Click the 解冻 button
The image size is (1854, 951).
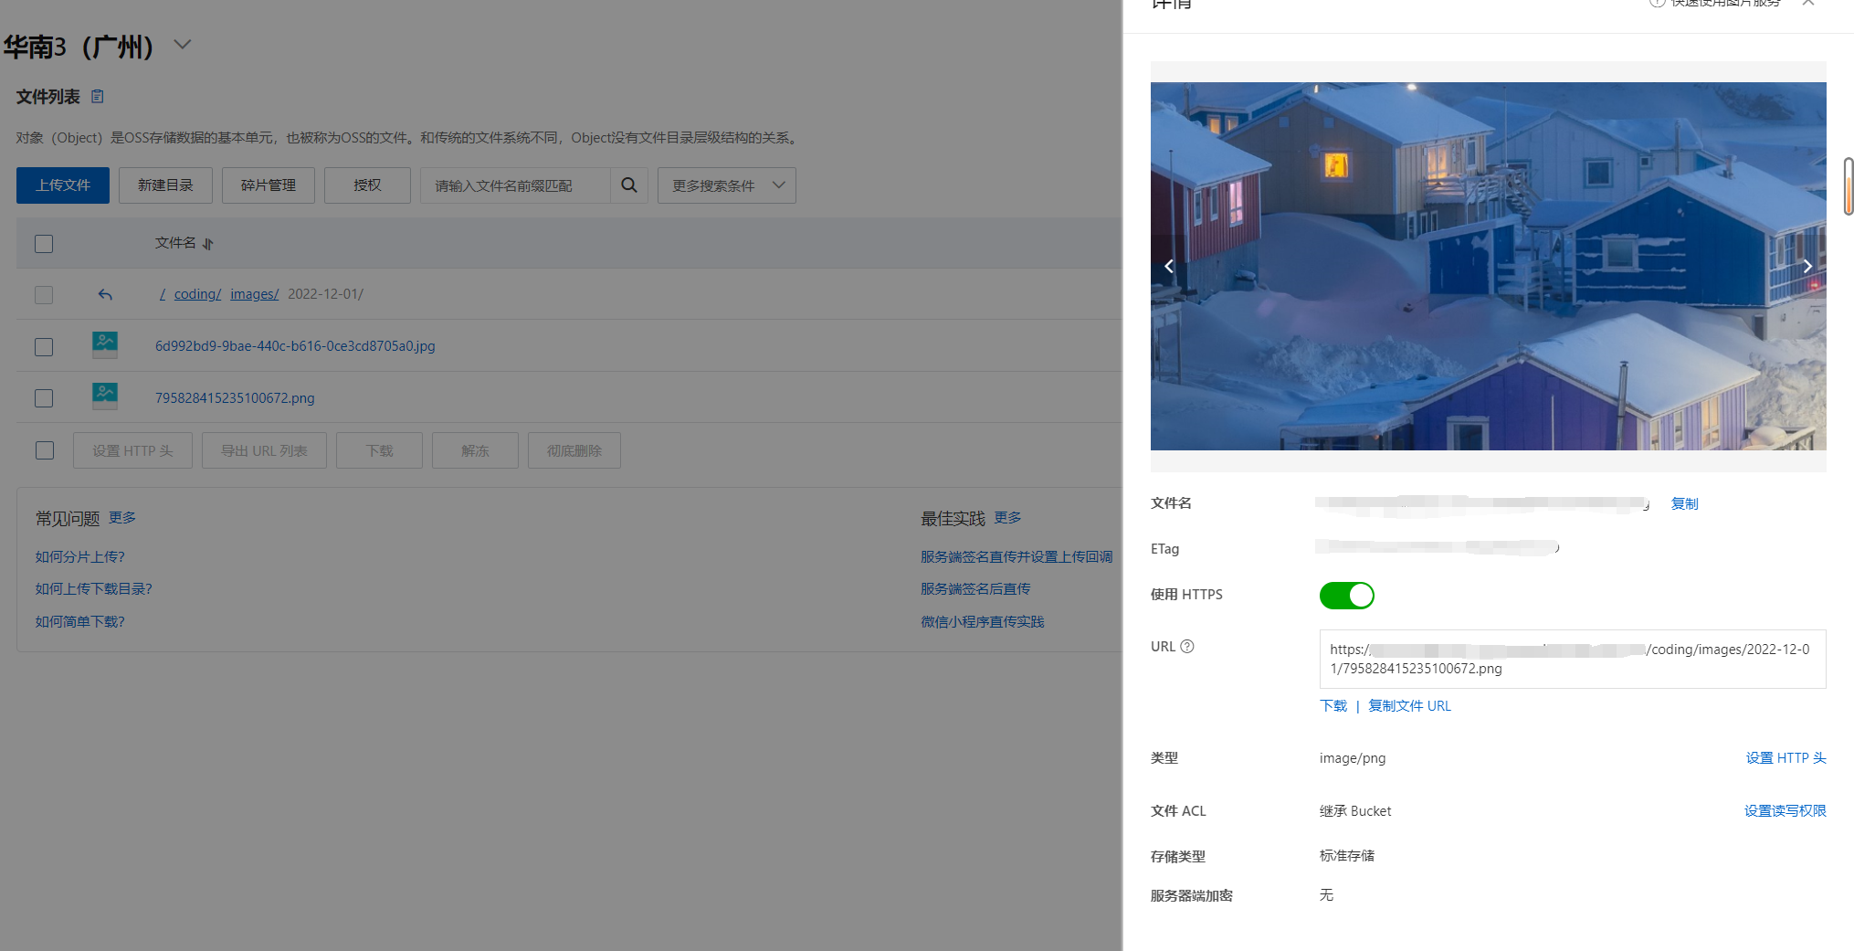click(475, 450)
